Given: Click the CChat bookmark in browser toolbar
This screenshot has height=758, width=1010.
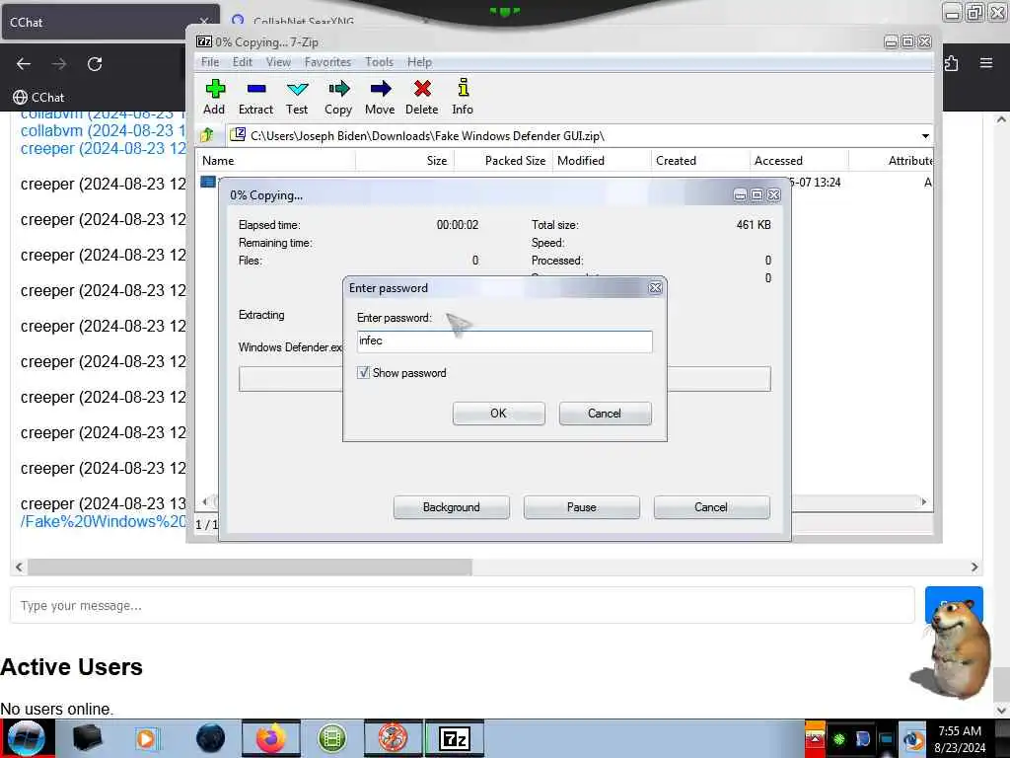Looking at the screenshot, I should click(38, 98).
